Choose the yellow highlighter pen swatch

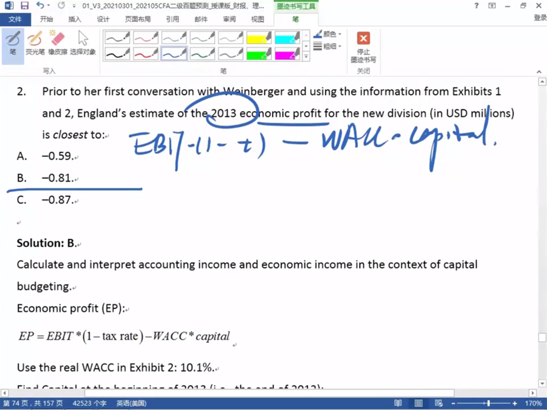[x=259, y=37]
